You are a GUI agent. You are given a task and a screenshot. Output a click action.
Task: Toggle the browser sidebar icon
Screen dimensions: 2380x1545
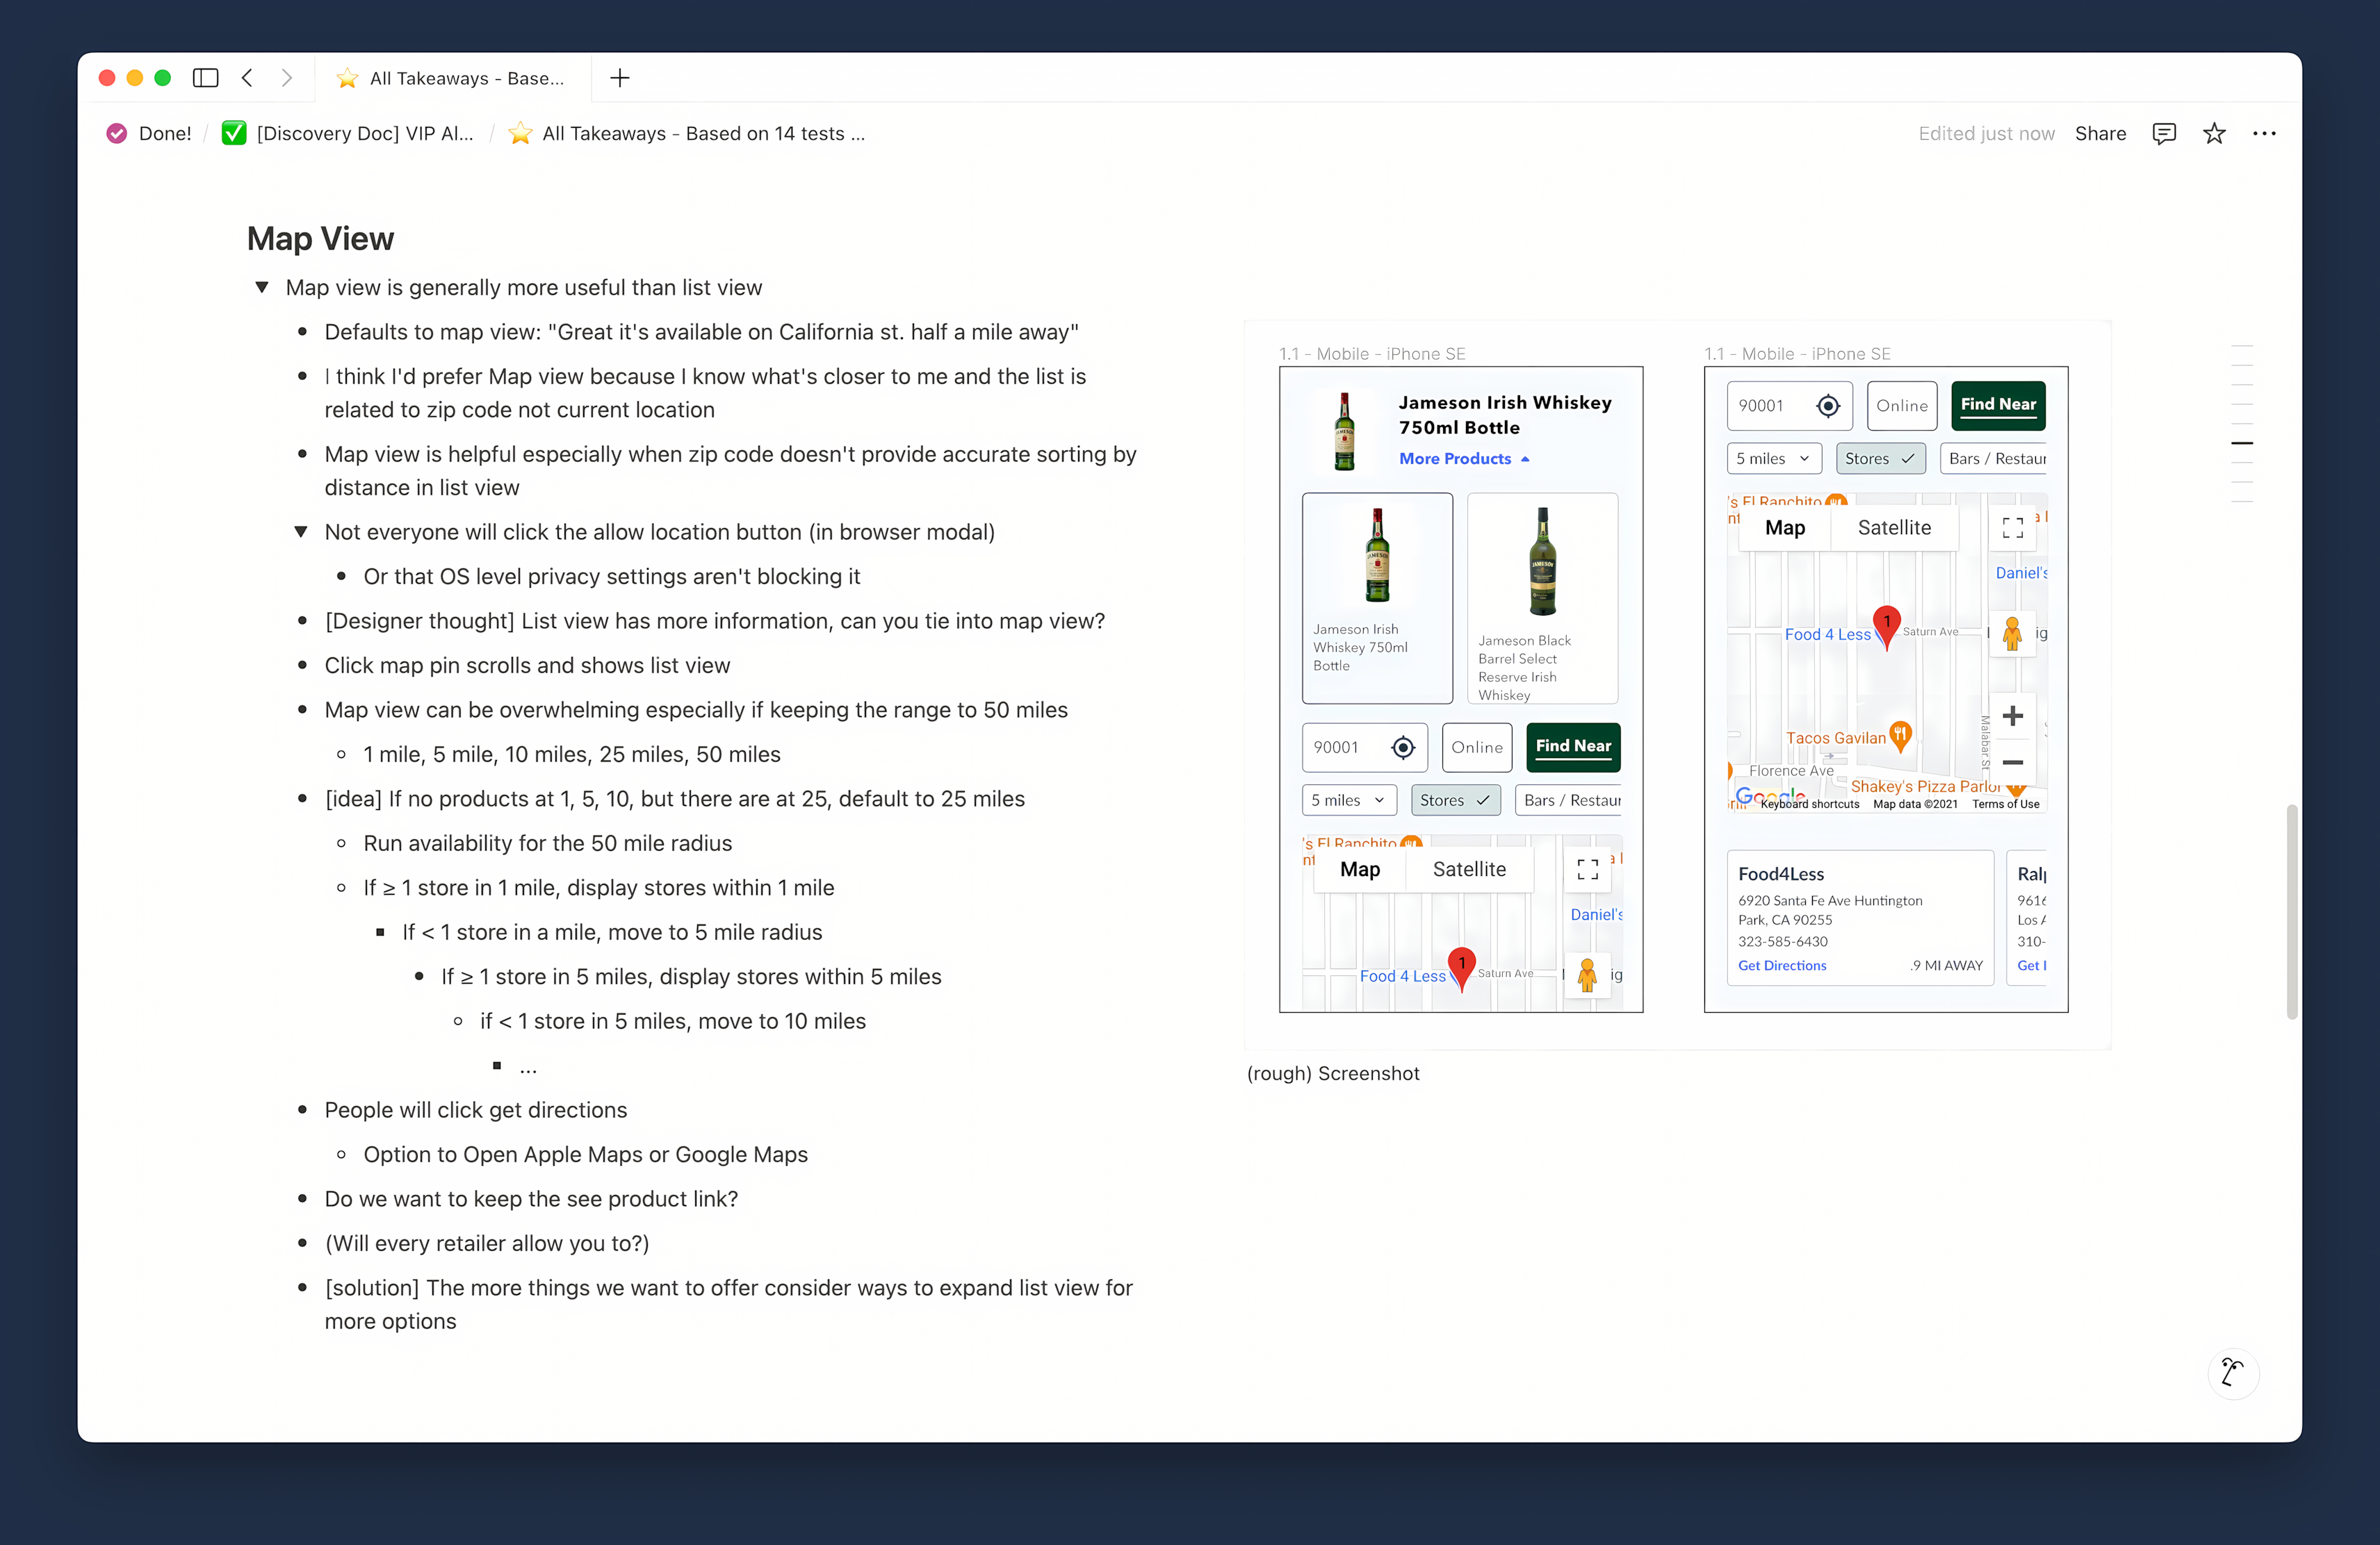205,78
